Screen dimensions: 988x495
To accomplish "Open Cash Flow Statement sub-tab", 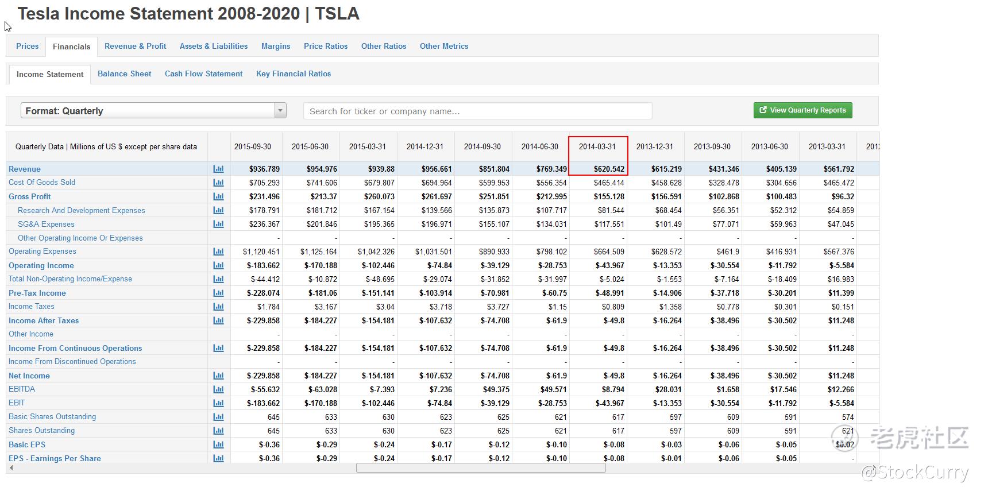I will [204, 74].
